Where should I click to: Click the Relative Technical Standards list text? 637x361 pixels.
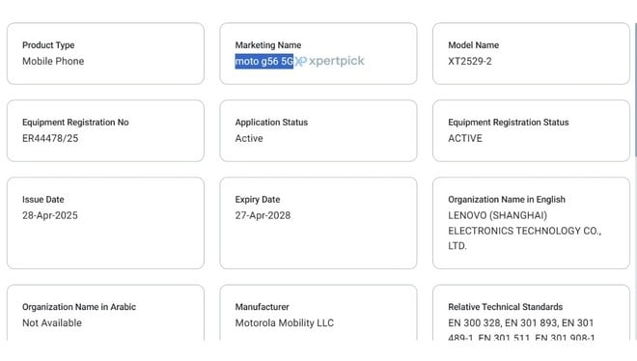click(x=521, y=329)
